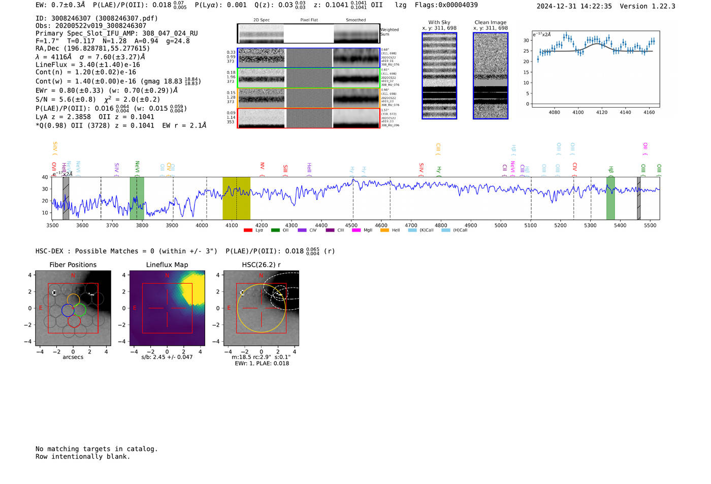Open the Gaussian line-fit plot
This screenshot has width=711, height=484.
(595, 69)
